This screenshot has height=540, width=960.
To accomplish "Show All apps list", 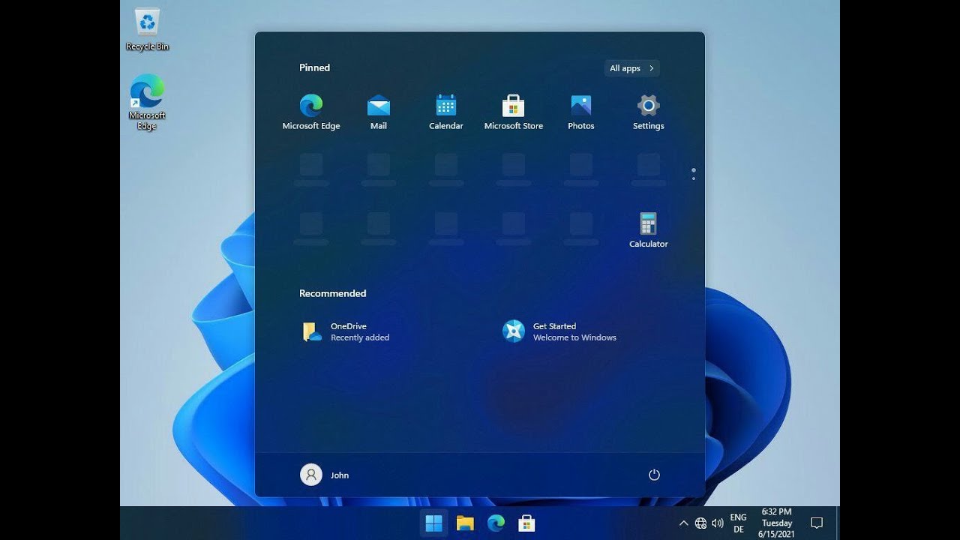I will coord(631,68).
